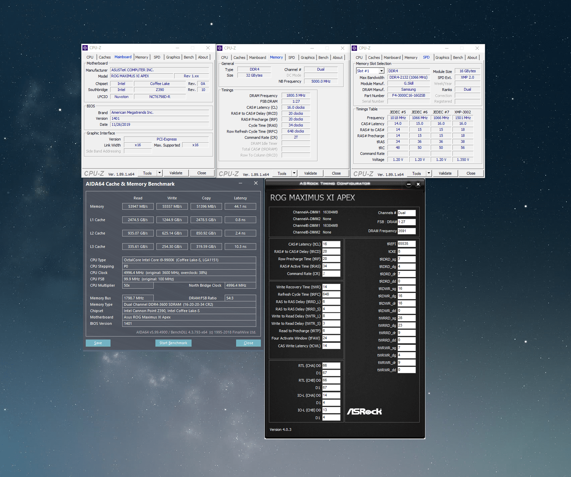The height and width of the screenshot is (477, 571).
Task: Click CPU-Z app icon in SPD window title bar
Action: coord(354,48)
